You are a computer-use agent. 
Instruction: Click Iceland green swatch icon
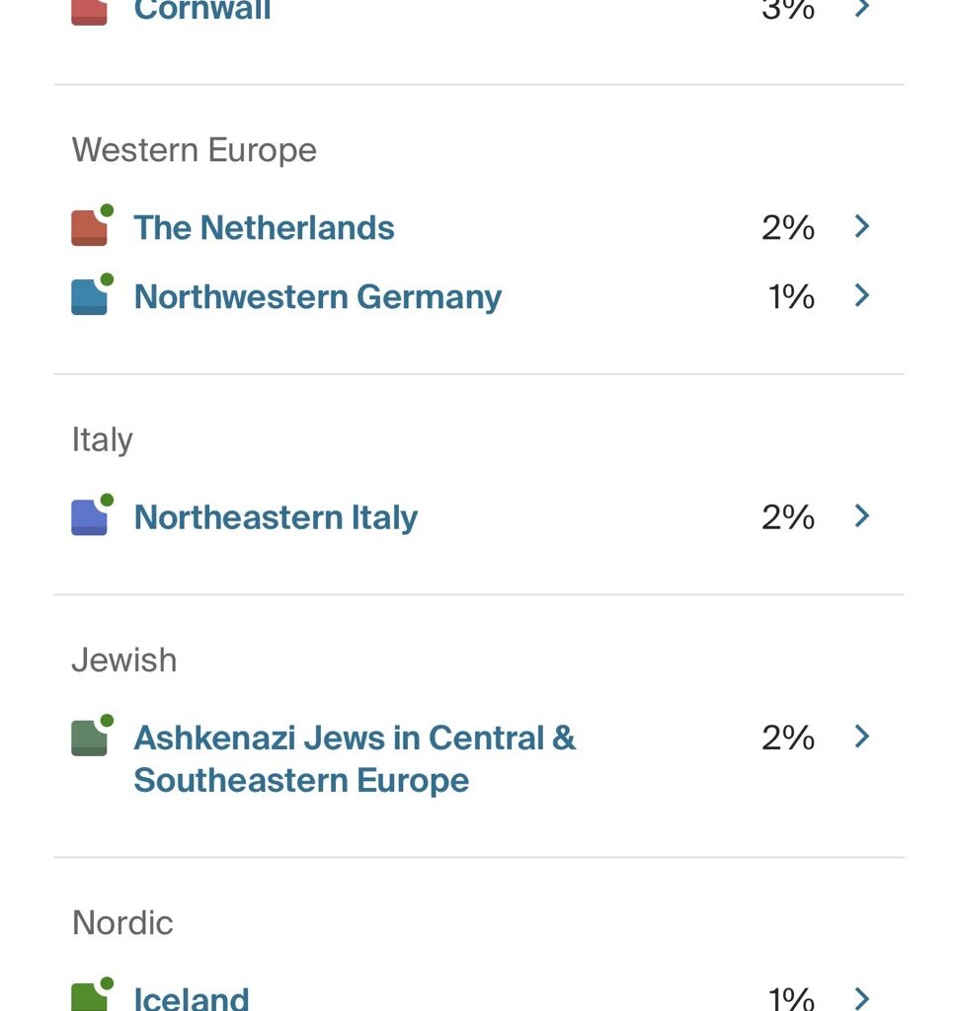click(89, 997)
